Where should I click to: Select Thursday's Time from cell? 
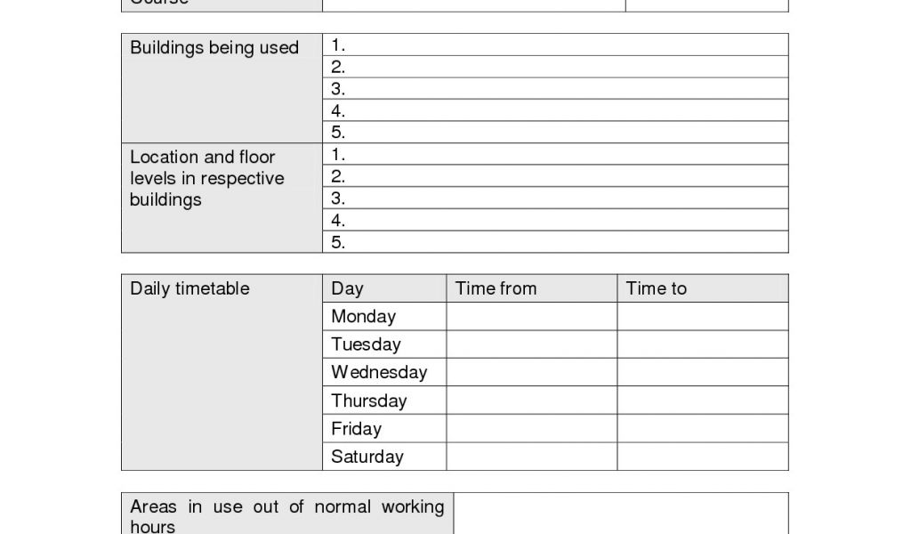(531, 400)
